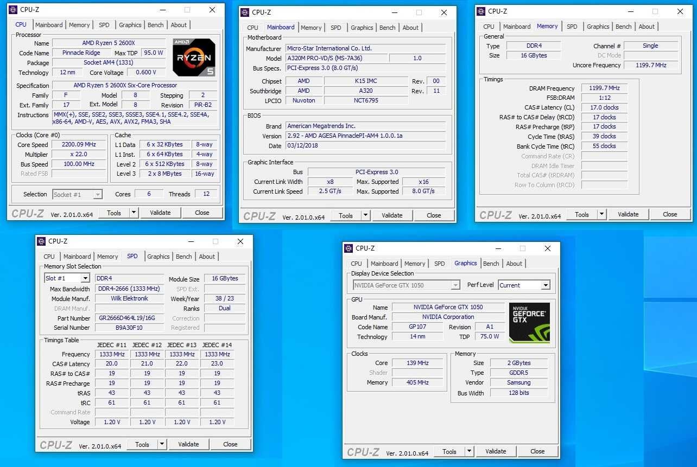
Task: Click the Multiplier x 22.0 value
Action: click(79, 155)
